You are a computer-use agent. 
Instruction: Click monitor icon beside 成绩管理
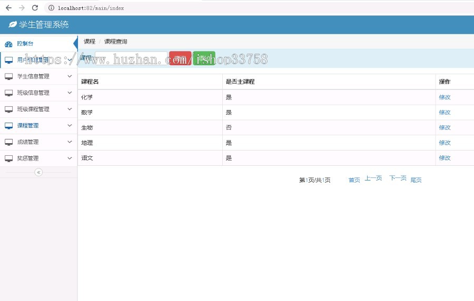click(9, 142)
